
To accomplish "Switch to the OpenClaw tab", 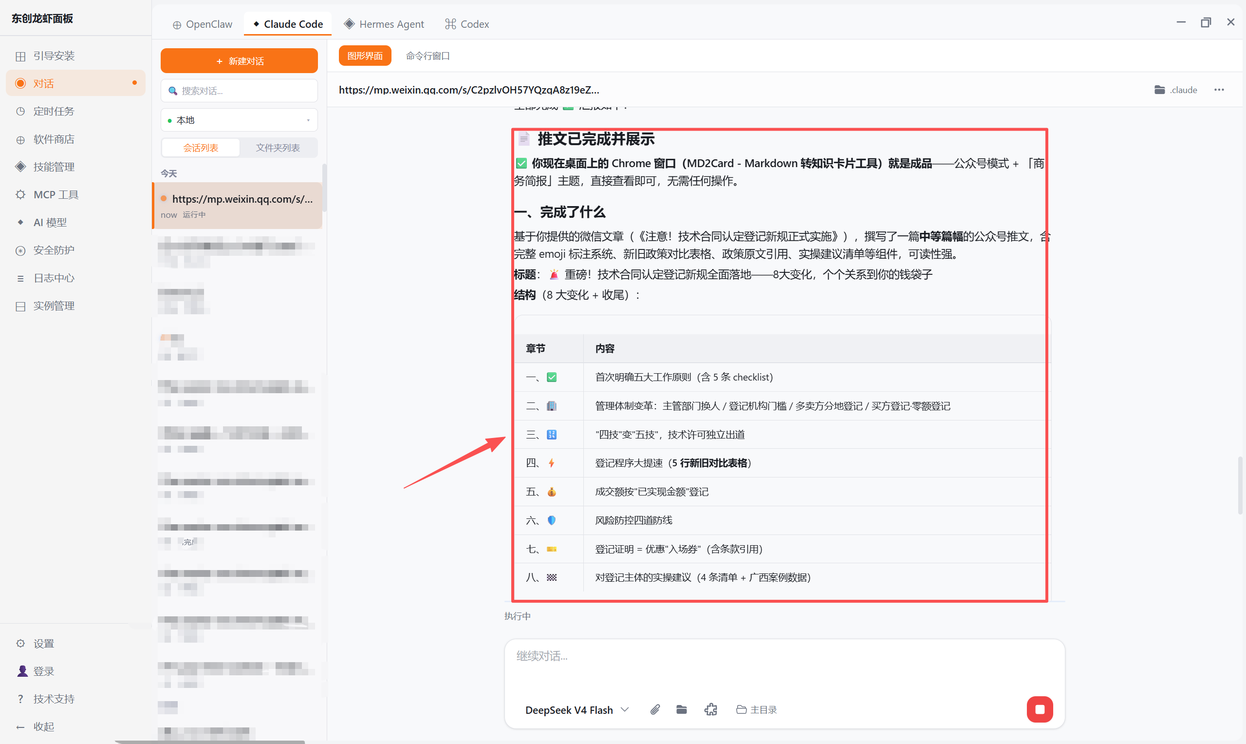I will point(203,24).
